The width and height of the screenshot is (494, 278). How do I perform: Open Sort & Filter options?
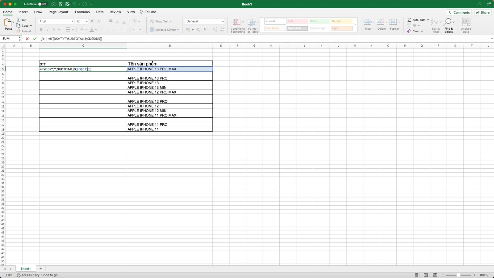coord(436,25)
